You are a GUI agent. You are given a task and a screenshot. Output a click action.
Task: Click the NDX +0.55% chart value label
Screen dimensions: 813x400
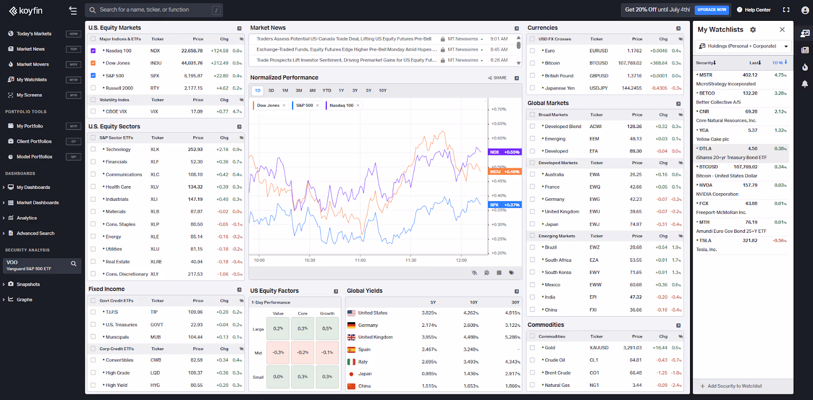tap(505, 152)
